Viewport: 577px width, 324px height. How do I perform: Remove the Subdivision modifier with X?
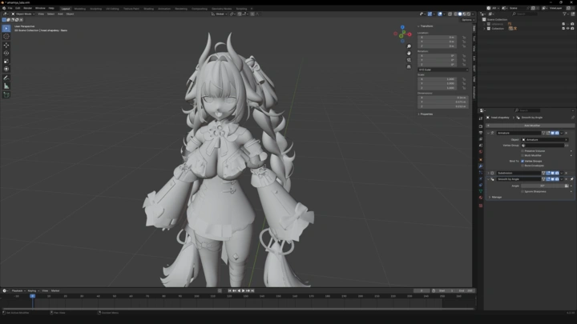tap(567, 173)
